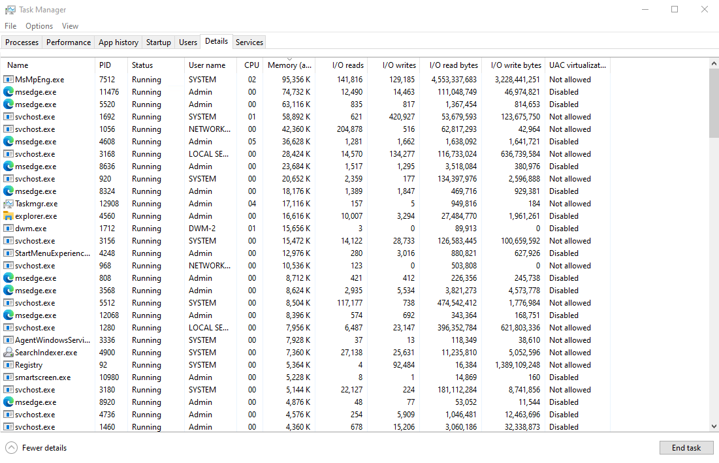Sort by the UAC virtualization column header
Image resolution: width=719 pixels, height=463 pixels.
[578, 65]
